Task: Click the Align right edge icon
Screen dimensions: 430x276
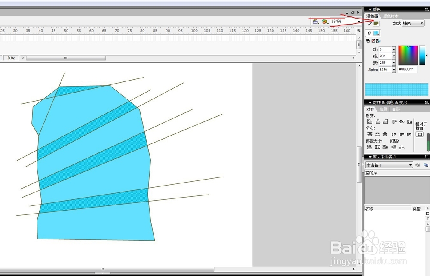Action: tap(386, 121)
